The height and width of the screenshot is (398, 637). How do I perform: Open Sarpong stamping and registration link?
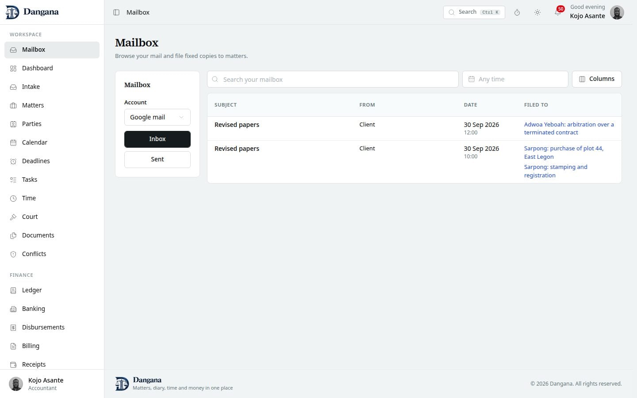click(556, 171)
